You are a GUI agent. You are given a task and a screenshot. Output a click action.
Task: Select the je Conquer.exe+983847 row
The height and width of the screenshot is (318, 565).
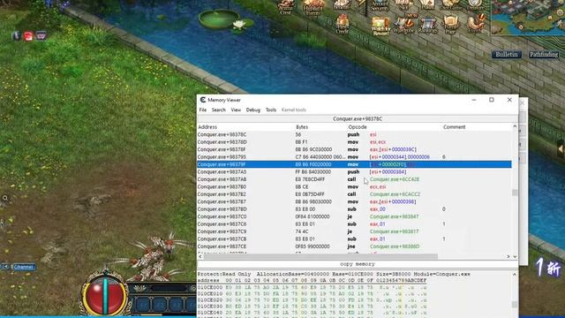click(x=354, y=216)
